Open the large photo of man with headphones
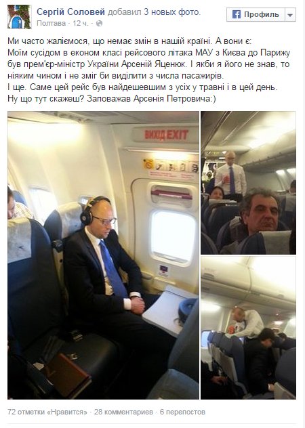305x428 pixels. (103, 255)
